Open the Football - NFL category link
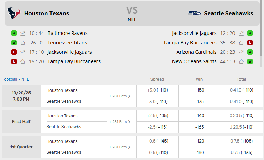The height and width of the screenshot is (160, 264). pyautogui.click(x=15, y=79)
